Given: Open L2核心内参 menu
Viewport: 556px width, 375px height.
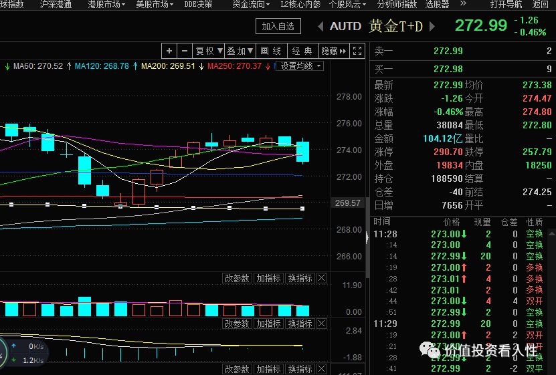Looking at the screenshot, I should (x=300, y=4).
